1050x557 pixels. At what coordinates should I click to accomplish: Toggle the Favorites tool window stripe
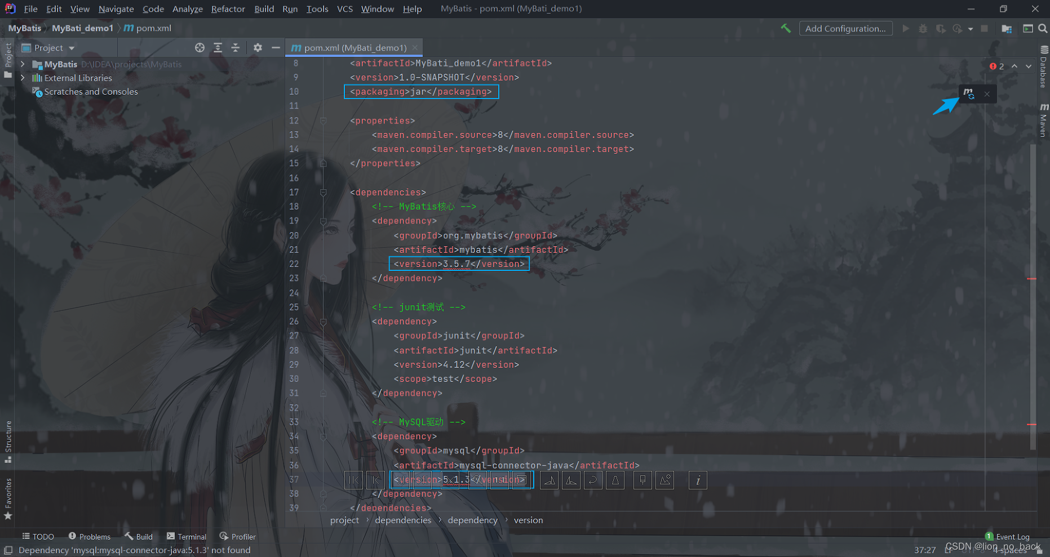8,499
